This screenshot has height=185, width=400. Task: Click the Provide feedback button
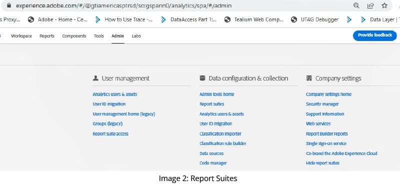click(374, 35)
